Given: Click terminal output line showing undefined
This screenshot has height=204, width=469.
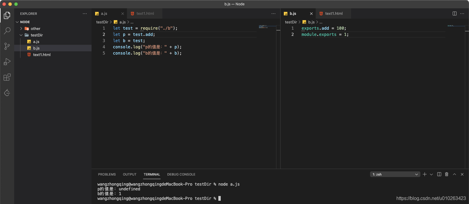Looking at the screenshot, I should click(119, 189).
